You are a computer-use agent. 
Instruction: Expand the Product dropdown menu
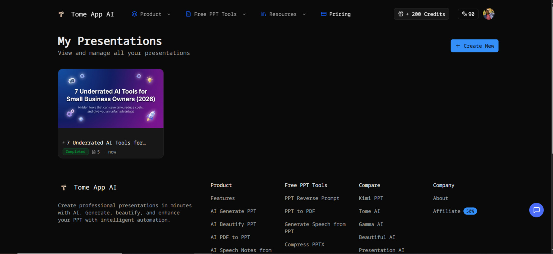151,14
